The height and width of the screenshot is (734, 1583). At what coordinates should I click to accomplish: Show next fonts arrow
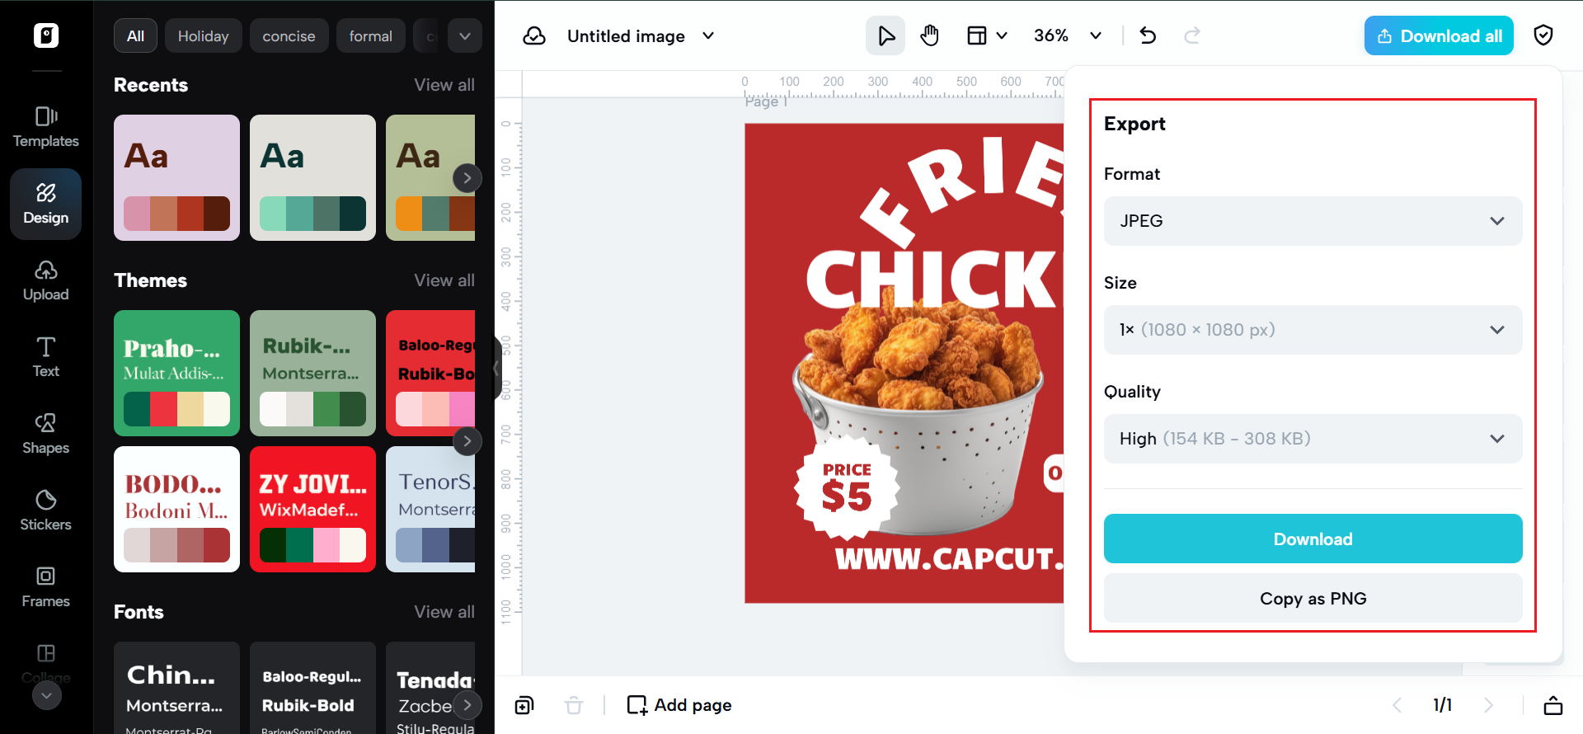point(467,705)
